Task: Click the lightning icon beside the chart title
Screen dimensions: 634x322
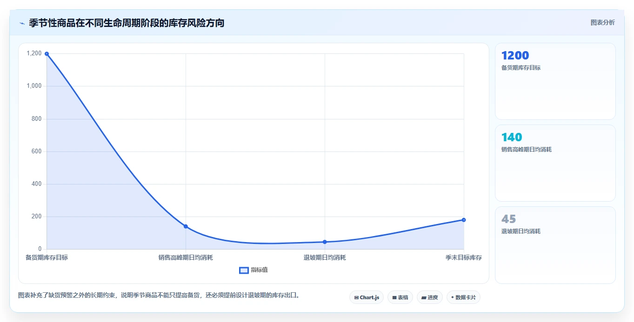Action: [22, 23]
